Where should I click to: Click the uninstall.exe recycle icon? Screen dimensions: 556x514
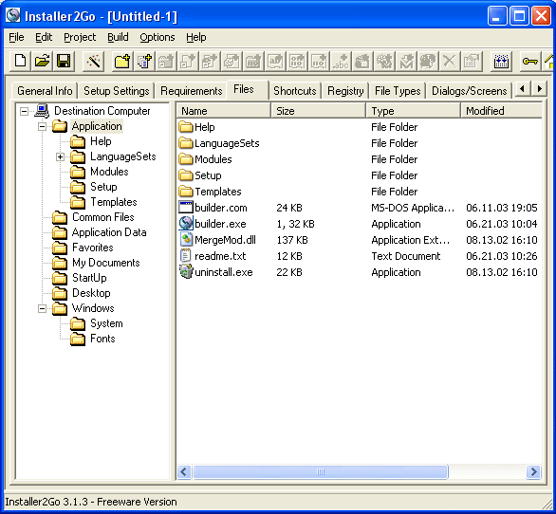click(185, 272)
